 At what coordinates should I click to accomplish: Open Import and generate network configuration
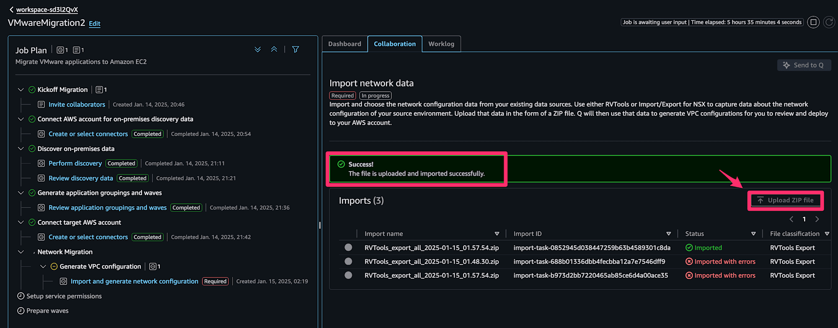(x=134, y=282)
